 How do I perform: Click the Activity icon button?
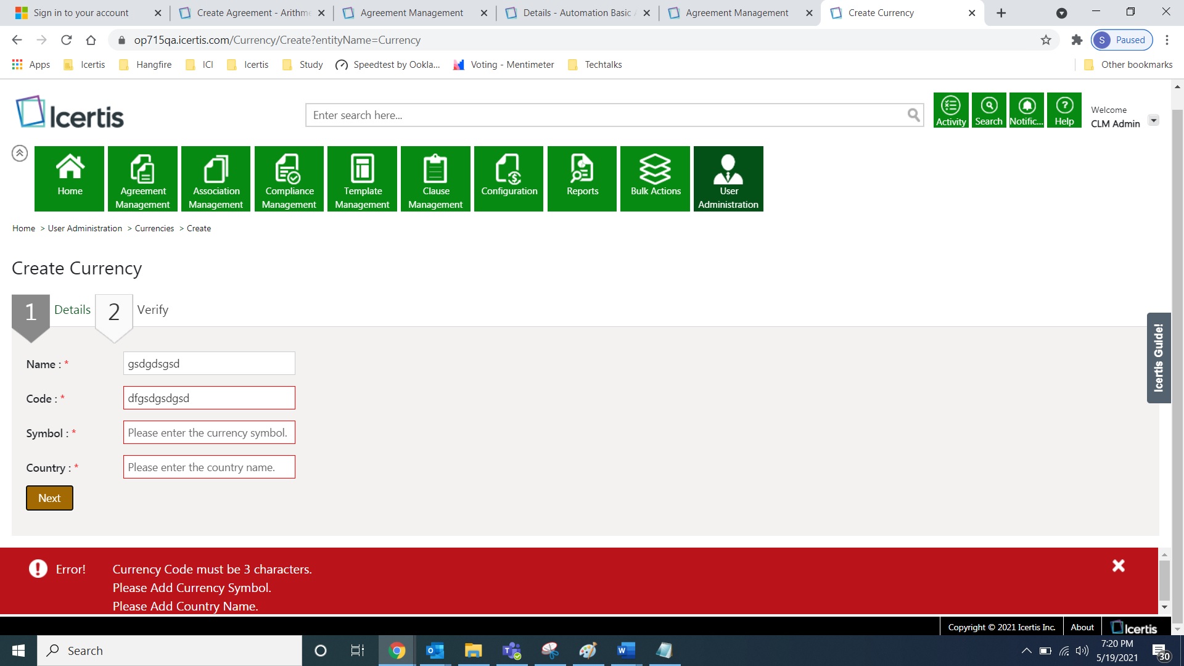(x=951, y=110)
